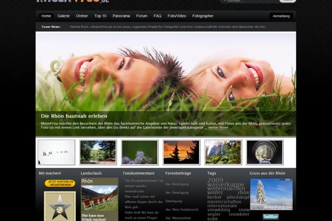Open the forest lake thumbnail
This screenshot has width=332, height=221.
tap(98, 152)
